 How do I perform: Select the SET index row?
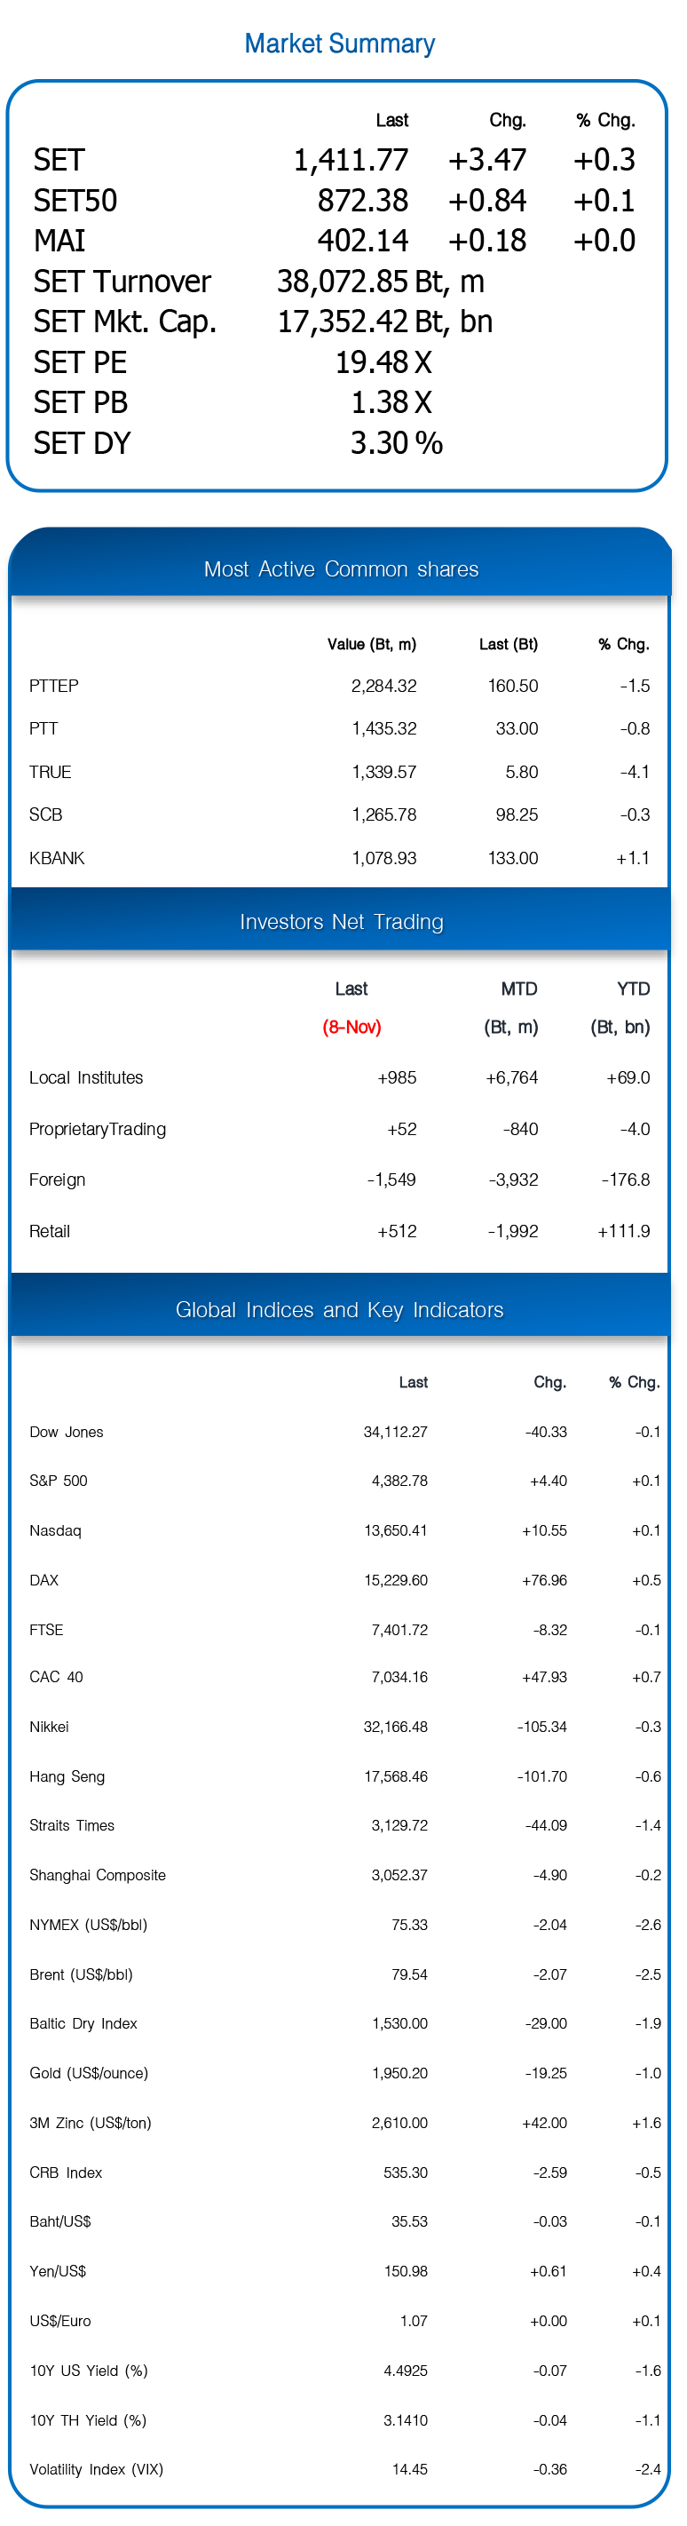(335, 160)
